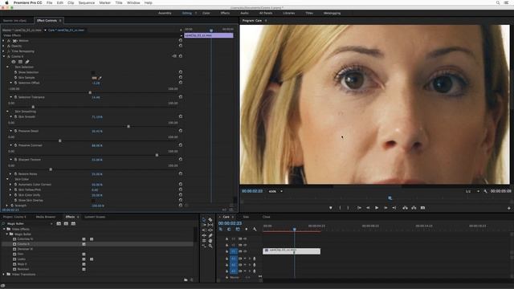Open the Marker menu
The height and width of the screenshot is (289, 514).
coord(105,2)
